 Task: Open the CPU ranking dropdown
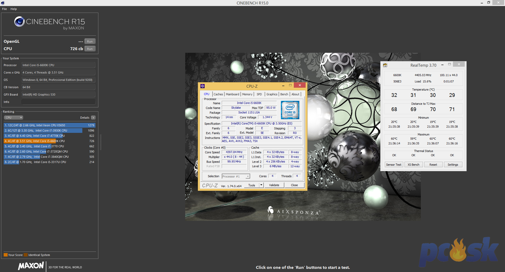pos(14,118)
